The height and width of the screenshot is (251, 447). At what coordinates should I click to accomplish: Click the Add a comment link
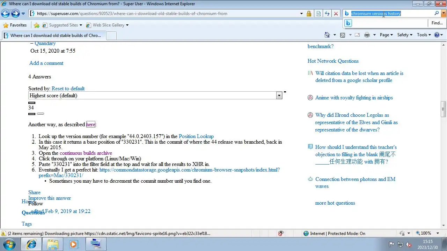(46, 63)
